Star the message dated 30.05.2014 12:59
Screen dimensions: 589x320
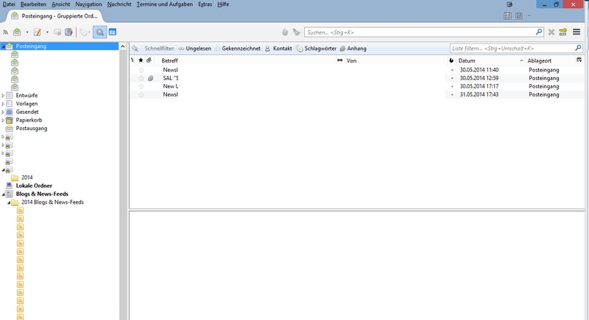(x=141, y=78)
